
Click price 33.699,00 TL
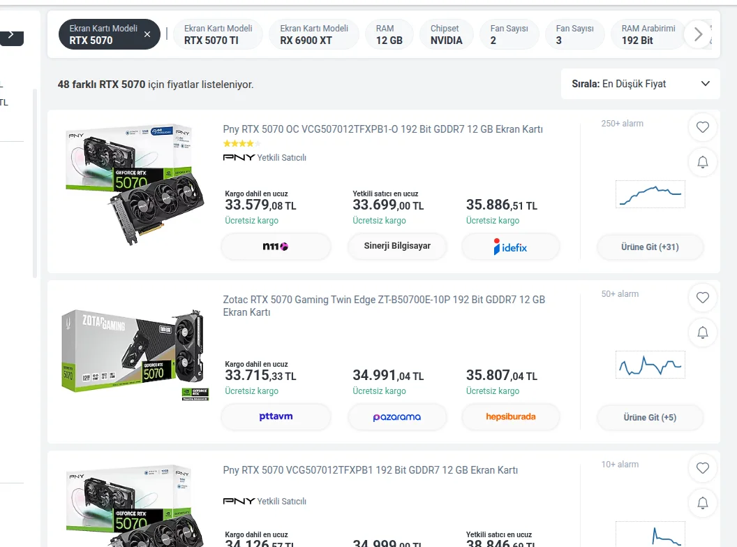(x=388, y=205)
